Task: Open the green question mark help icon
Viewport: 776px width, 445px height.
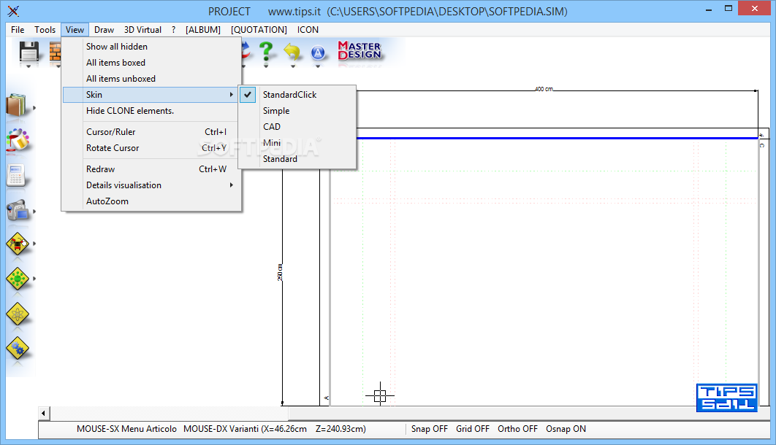Action: [266, 51]
